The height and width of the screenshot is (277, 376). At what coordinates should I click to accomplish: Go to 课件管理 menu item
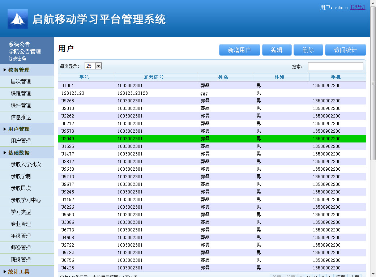pos(21,105)
